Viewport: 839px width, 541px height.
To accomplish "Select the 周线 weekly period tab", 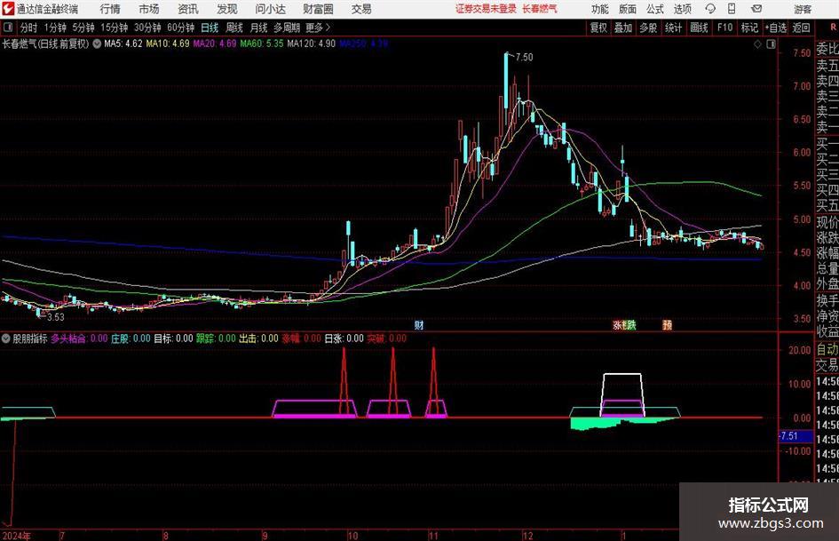I will click(233, 28).
